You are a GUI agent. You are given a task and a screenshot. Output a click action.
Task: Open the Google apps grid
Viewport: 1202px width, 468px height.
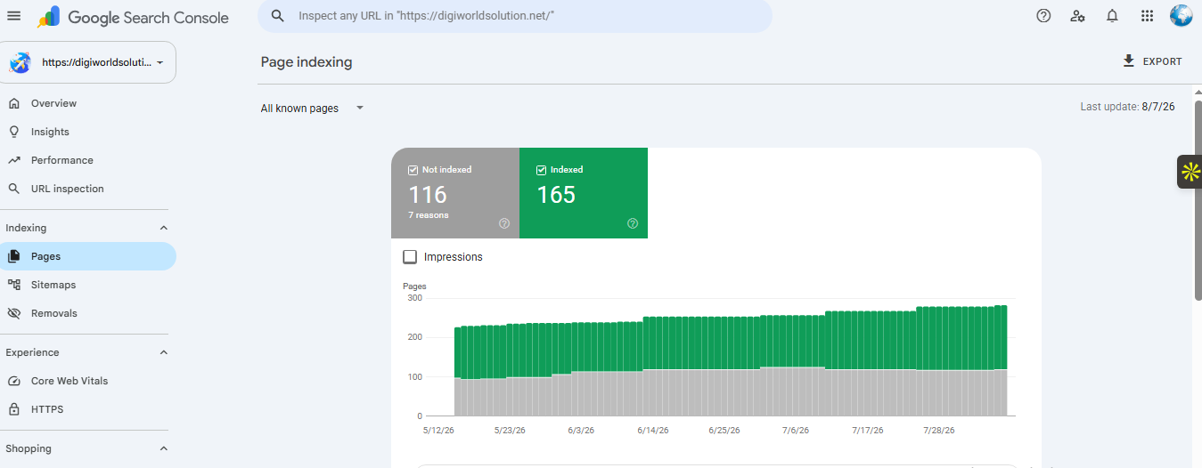point(1147,16)
